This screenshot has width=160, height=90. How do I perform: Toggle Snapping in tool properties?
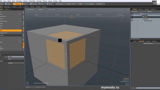point(16,63)
